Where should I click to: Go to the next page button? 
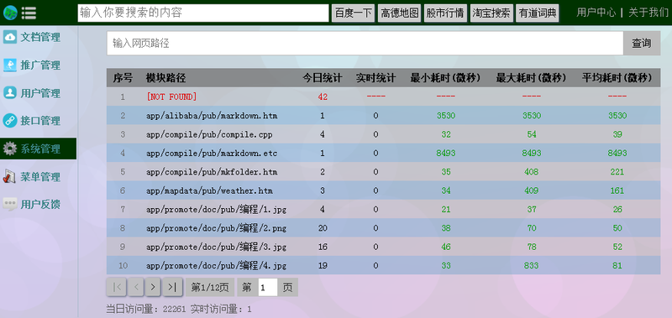click(153, 287)
